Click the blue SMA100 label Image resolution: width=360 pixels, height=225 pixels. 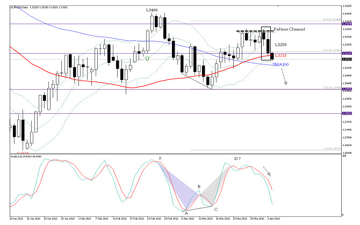[280, 64]
